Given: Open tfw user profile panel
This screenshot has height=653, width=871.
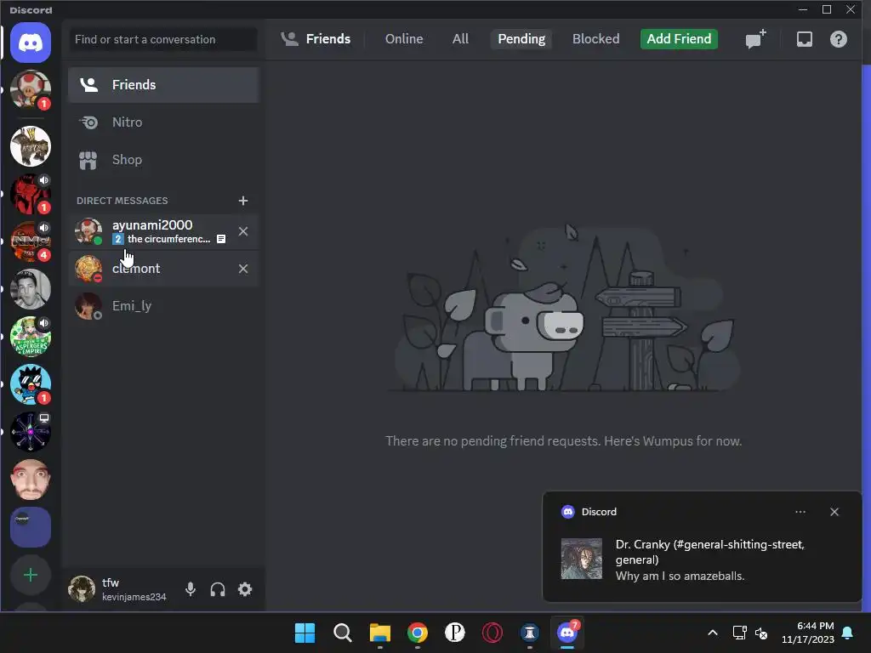Looking at the screenshot, I should coord(118,589).
